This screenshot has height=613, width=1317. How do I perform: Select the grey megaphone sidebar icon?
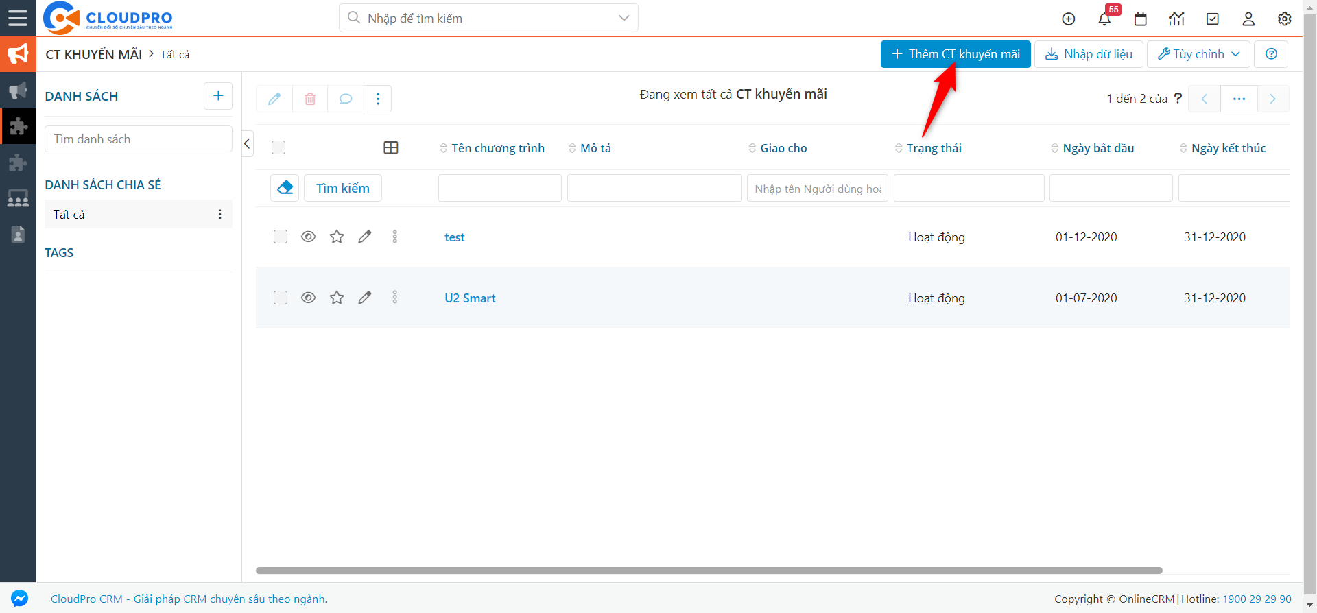[x=18, y=91]
